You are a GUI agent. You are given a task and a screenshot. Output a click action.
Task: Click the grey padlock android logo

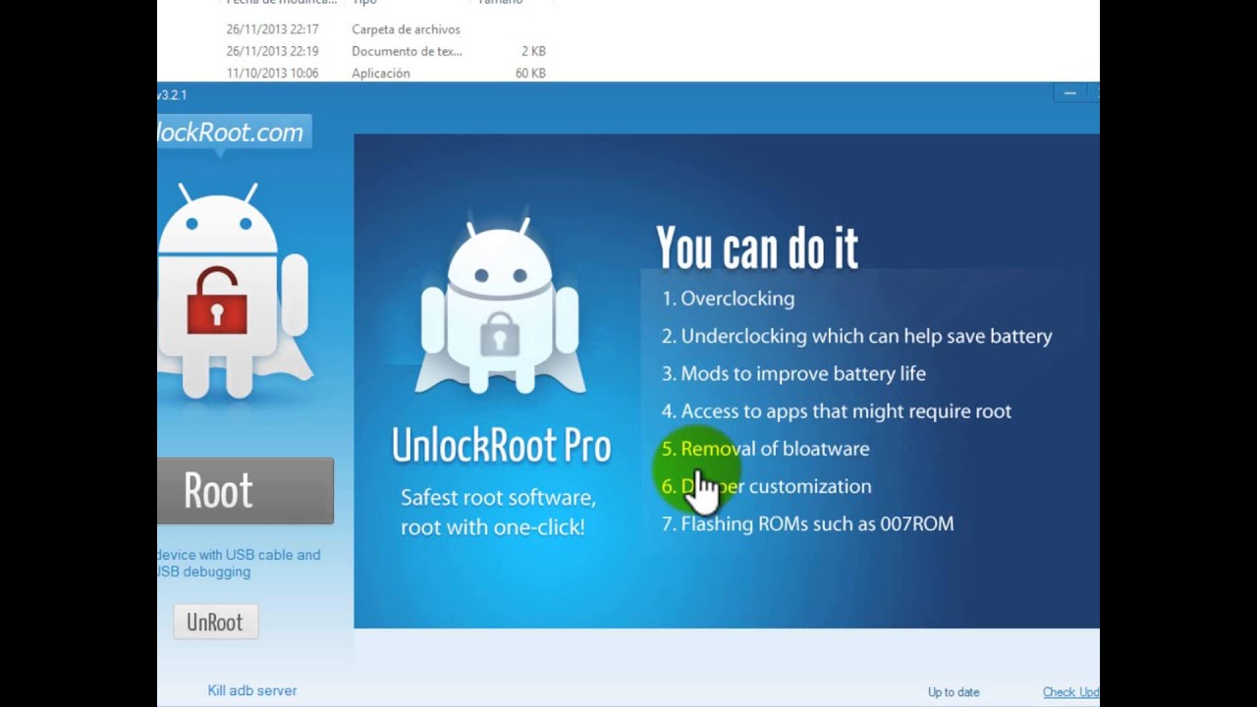click(x=501, y=305)
